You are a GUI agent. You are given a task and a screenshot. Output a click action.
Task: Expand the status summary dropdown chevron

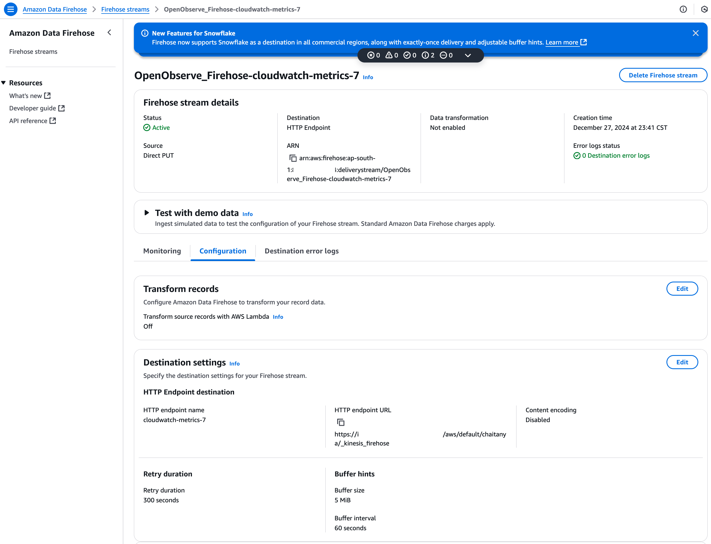coord(469,55)
